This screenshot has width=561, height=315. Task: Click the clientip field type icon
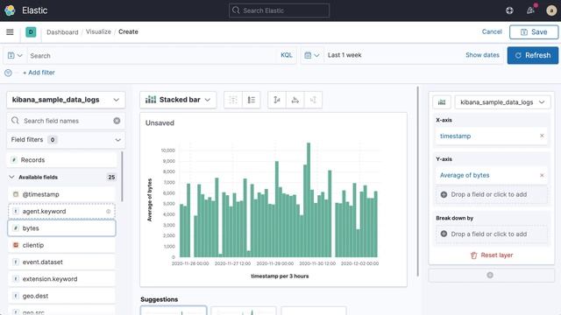click(16, 245)
